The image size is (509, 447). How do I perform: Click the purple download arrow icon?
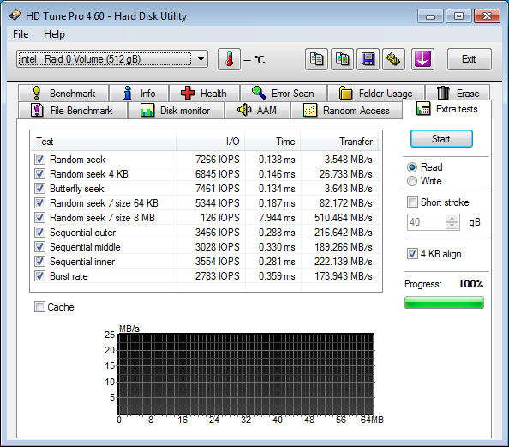422,59
